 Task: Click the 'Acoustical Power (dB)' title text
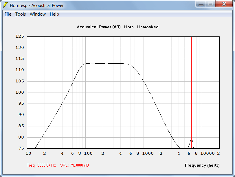point(98,27)
